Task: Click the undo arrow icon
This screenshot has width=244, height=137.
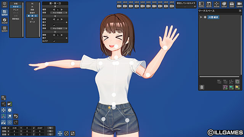Action: tap(16, 116)
